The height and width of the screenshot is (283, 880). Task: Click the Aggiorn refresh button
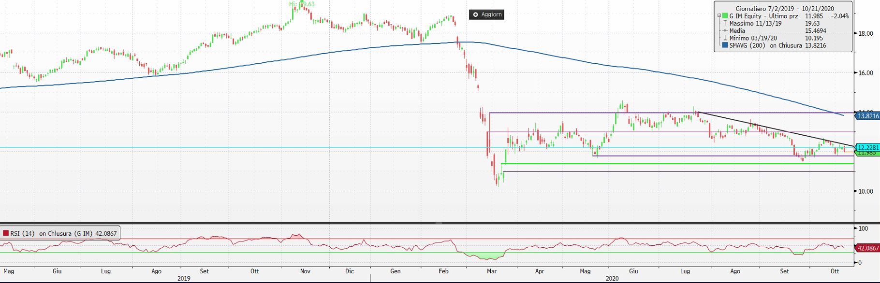click(487, 14)
